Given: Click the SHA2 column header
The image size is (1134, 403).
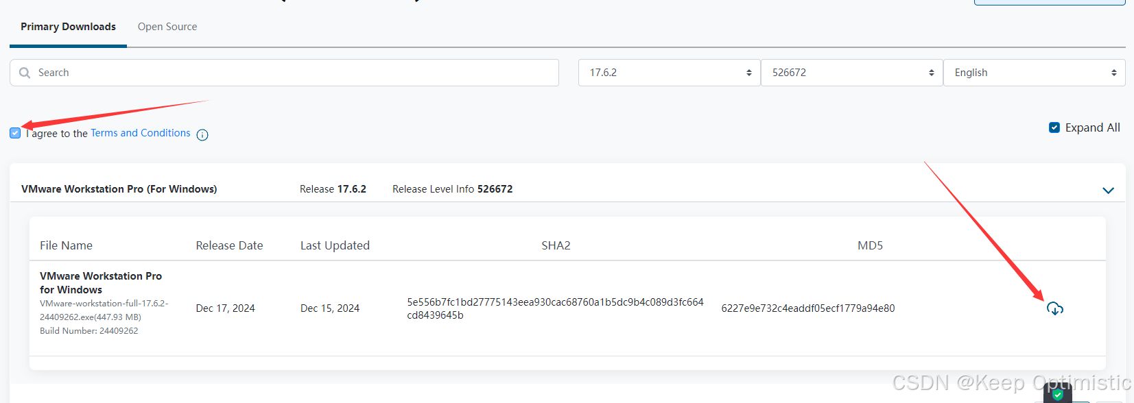Looking at the screenshot, I should tap(556, 245).
